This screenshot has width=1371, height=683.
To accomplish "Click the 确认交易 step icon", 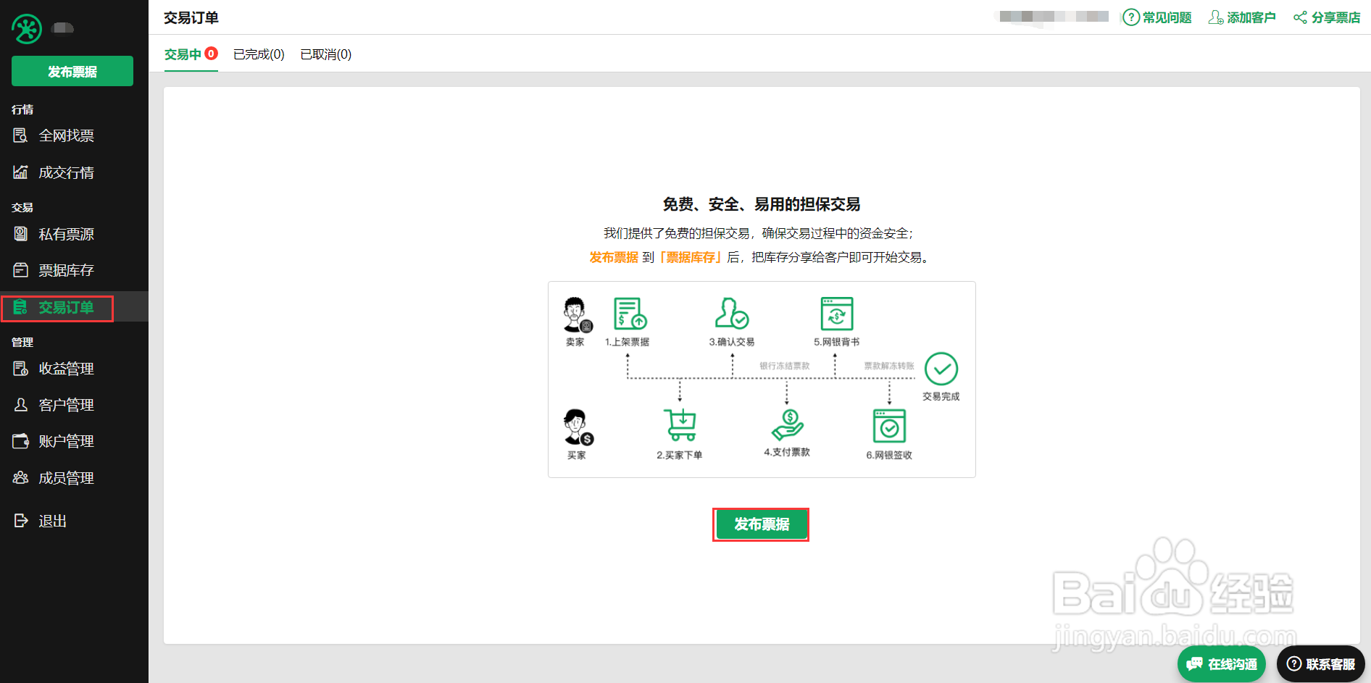I will pos(731,314).
